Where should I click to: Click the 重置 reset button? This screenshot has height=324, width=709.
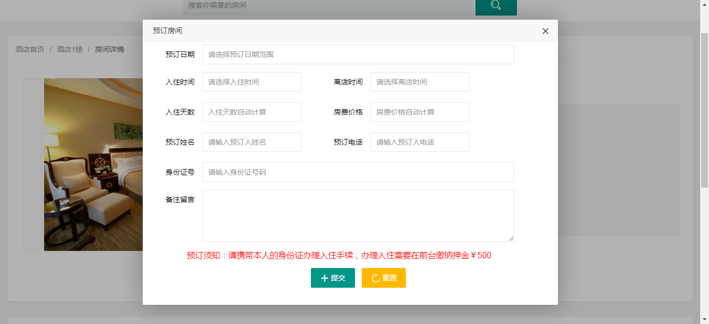click(x=384, y=278)
